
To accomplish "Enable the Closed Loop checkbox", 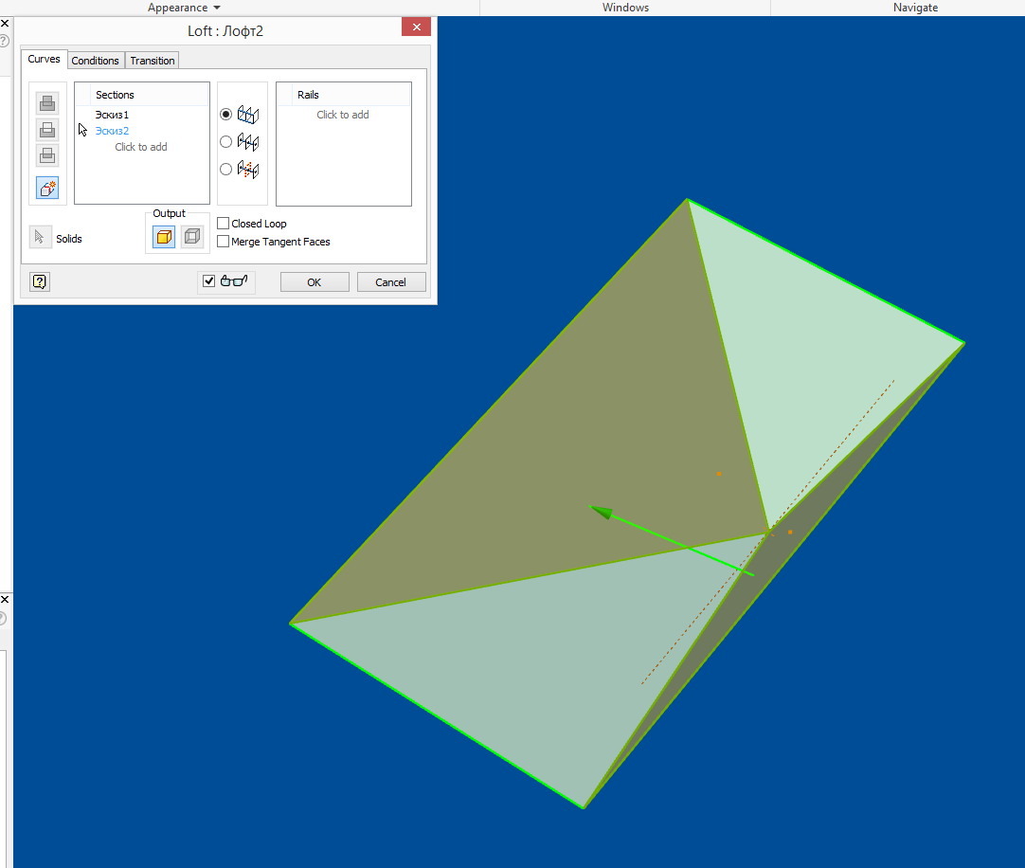I will [x=223, y=223].
